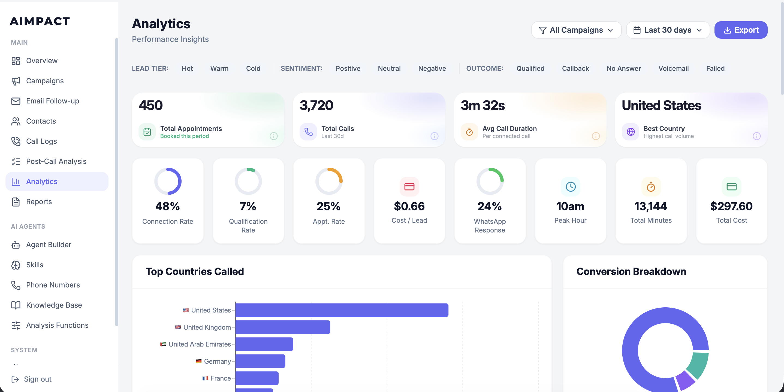Click the calendar icon for Total Appointments

point(147,132)
